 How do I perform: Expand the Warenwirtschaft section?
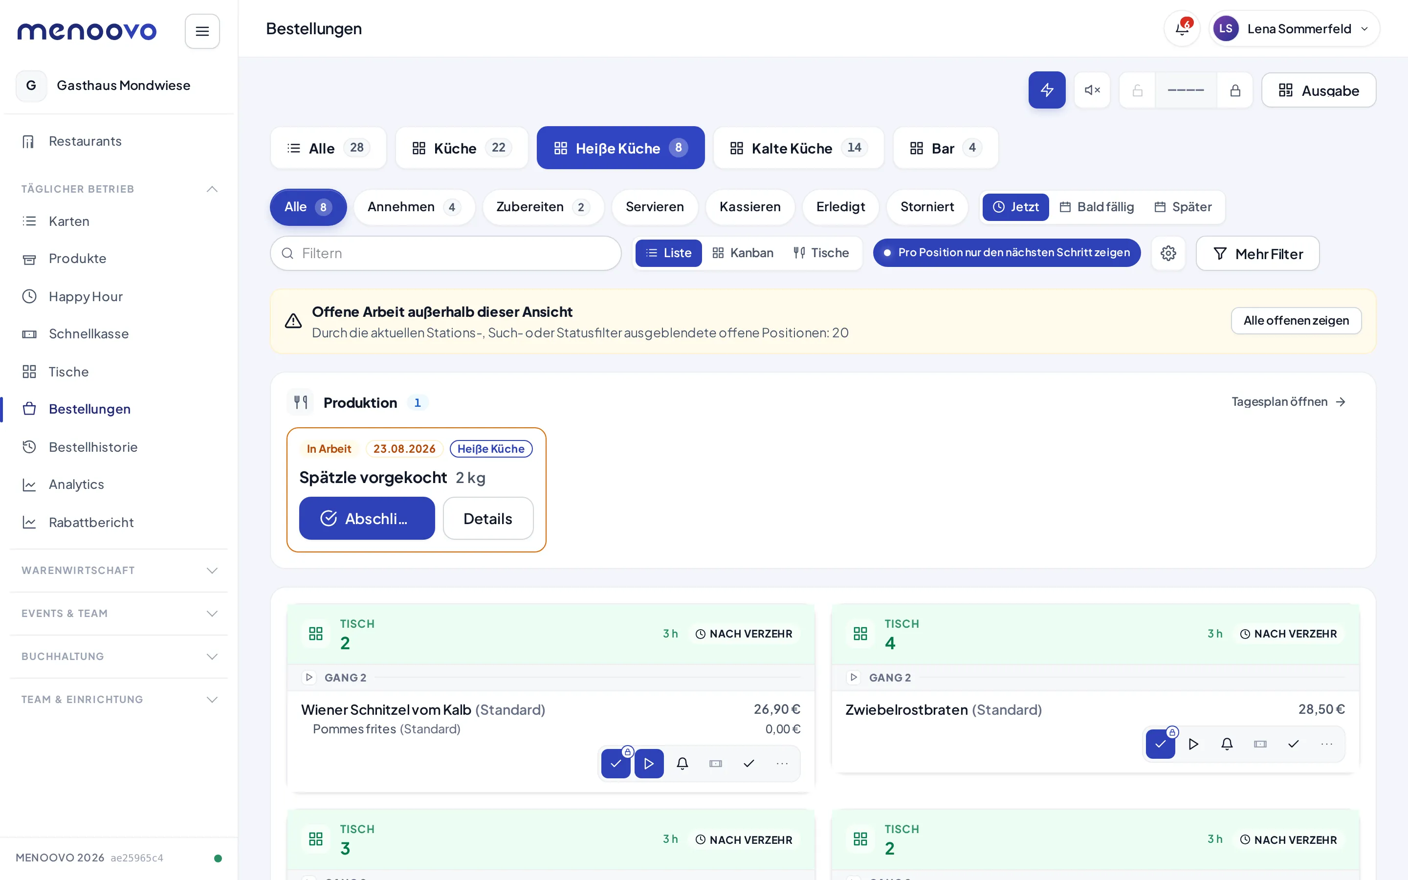click(119, 571)
